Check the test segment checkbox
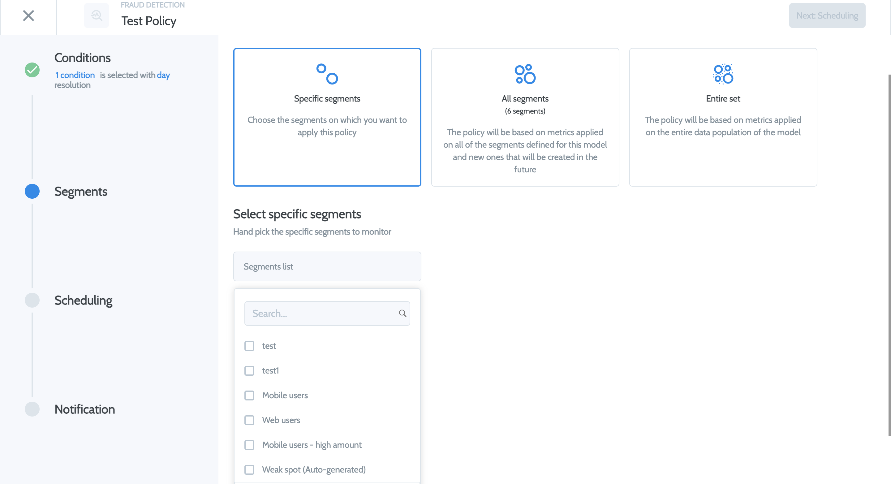This screenshot has width=891, height=484. point(249,346)
